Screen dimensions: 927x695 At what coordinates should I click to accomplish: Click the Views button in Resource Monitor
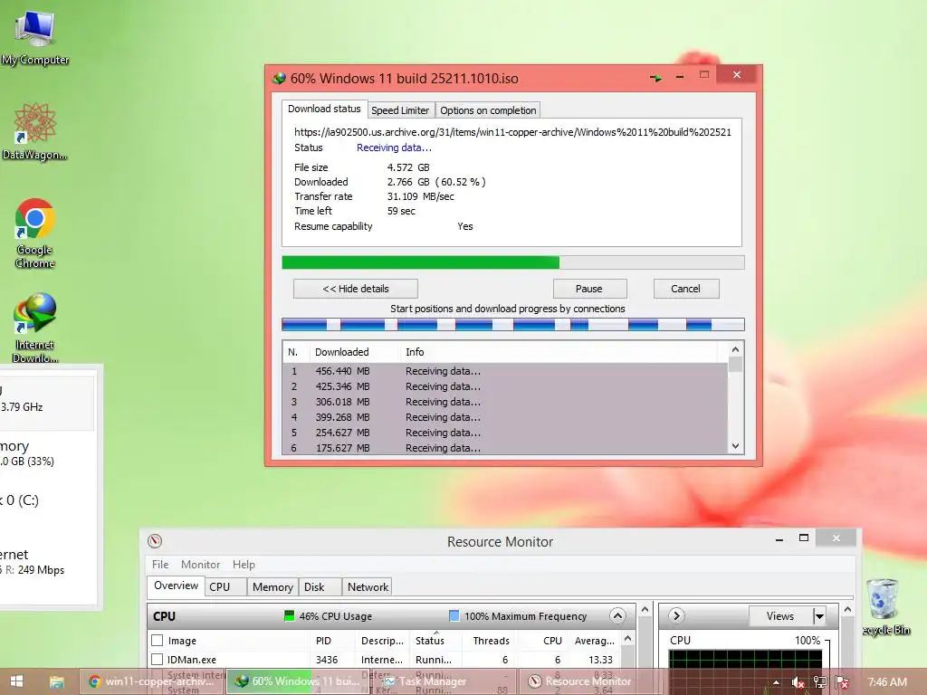tap(780, 615)
